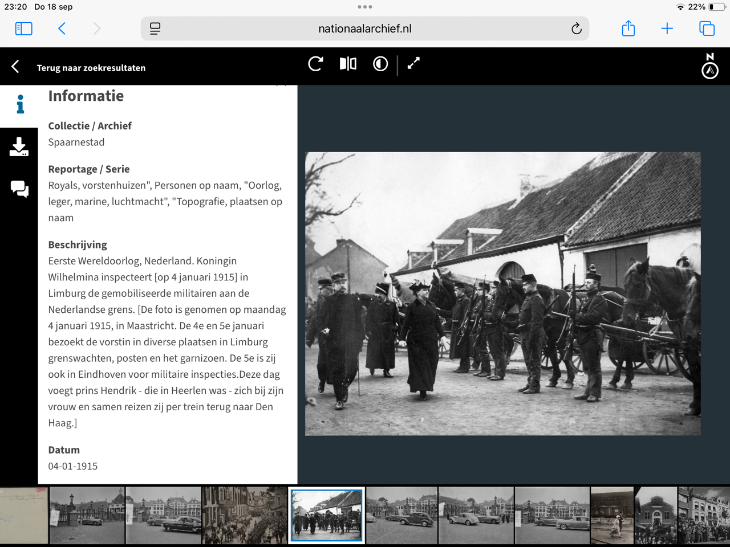The width and height of the screenshot is (730, 547).
Task: Open the download panel icon
Action: tap(19, 147)
